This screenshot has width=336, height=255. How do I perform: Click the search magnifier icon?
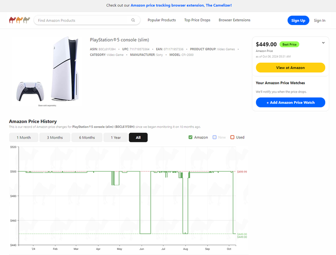133,20
